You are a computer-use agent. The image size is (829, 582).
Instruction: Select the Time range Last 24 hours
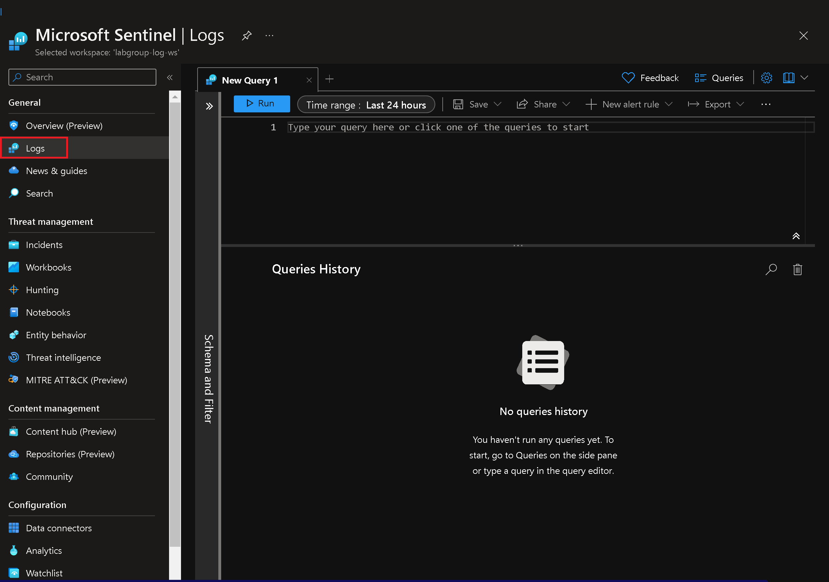(x=367, y=104)
